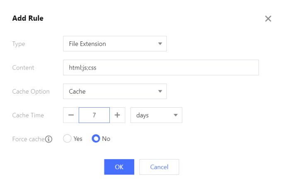This screenshot has width=283, height=186.
Task: Click the Content label text
Action: (23, 68)
